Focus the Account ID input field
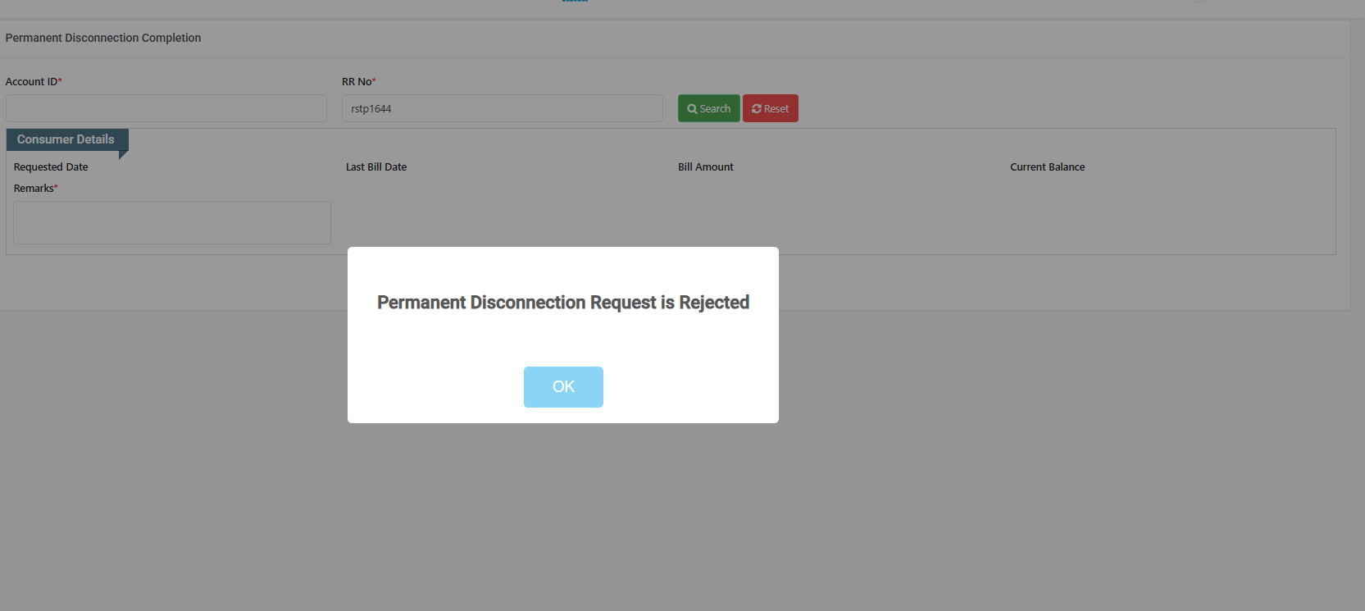The width and height of the screenshot is (1365, 611). coord(166,108)
